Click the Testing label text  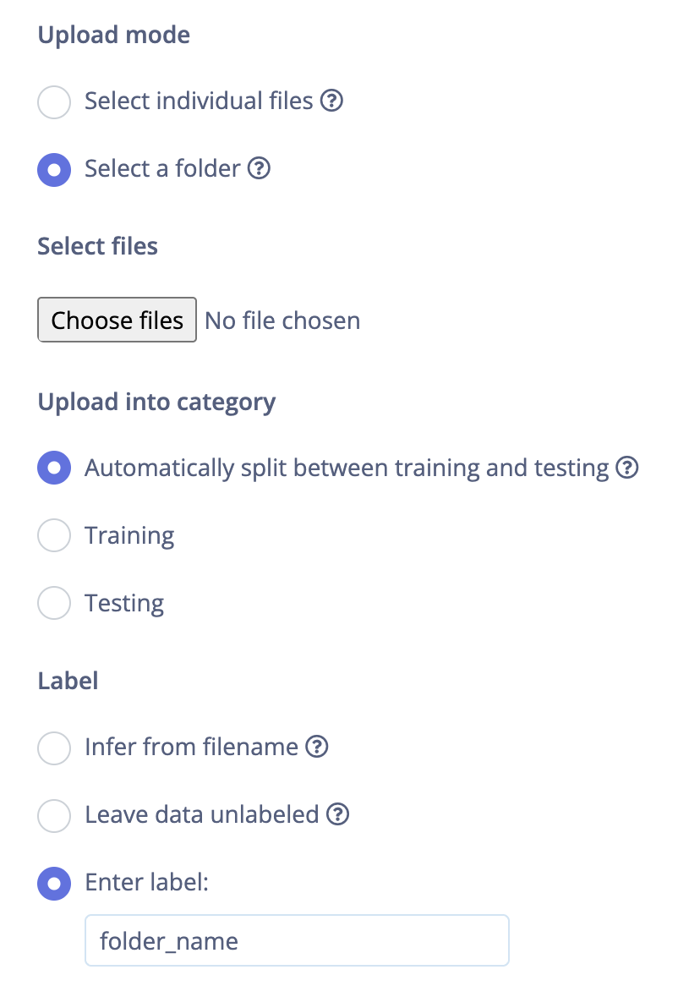[124, 604]
